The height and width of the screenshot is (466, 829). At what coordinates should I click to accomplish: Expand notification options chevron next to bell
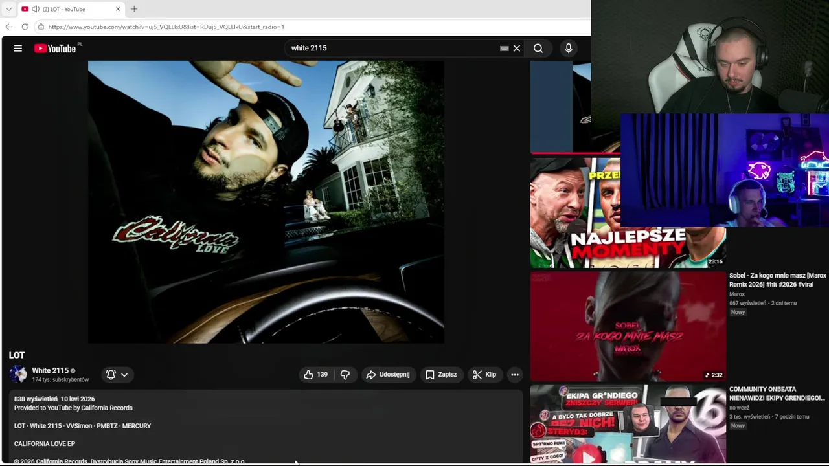coord(124,375)
